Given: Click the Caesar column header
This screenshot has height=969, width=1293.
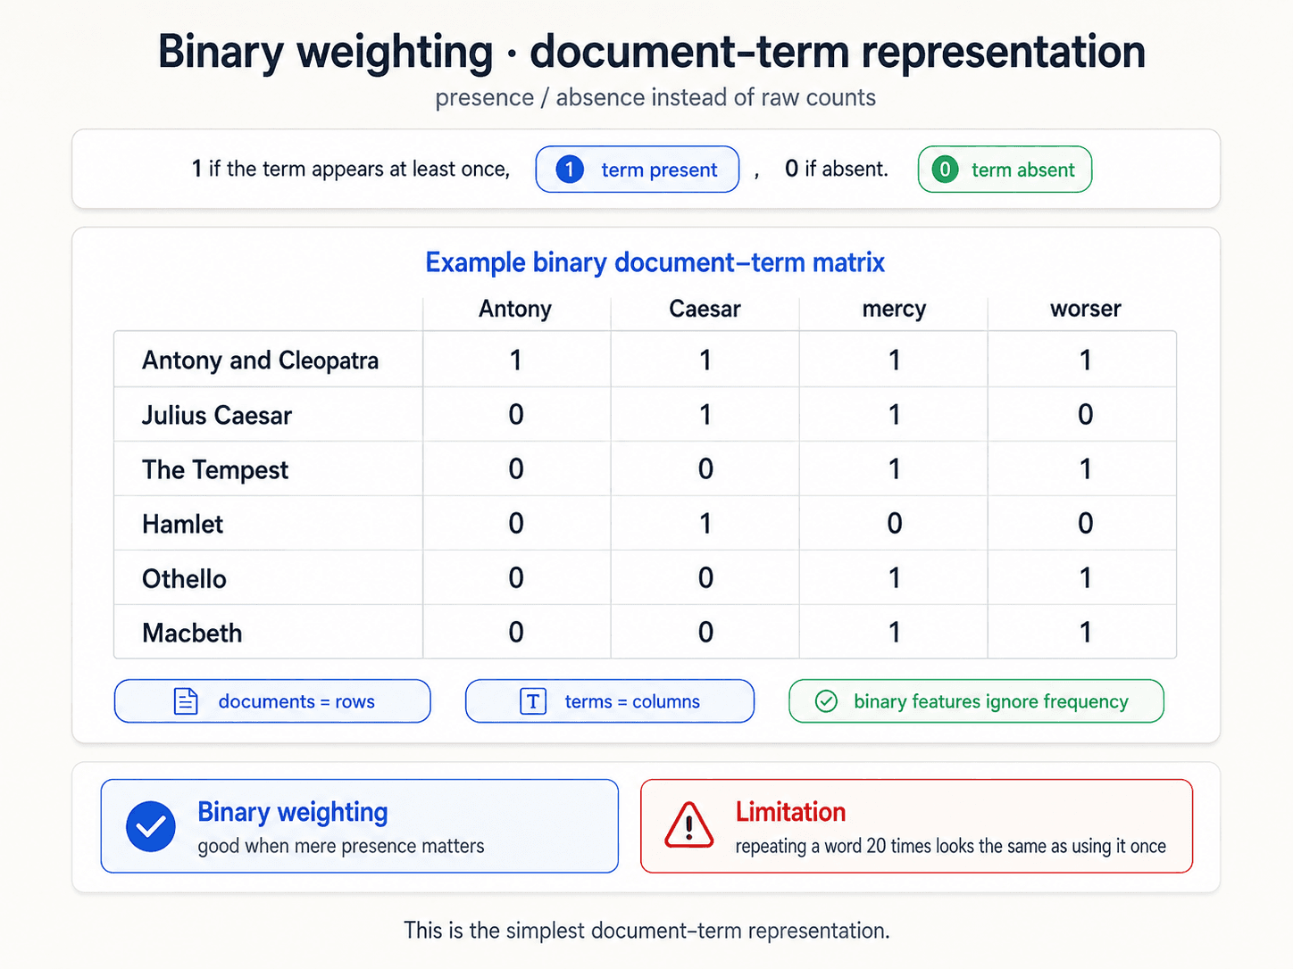Looking at the screenshot, I should (x=705, y=309).
